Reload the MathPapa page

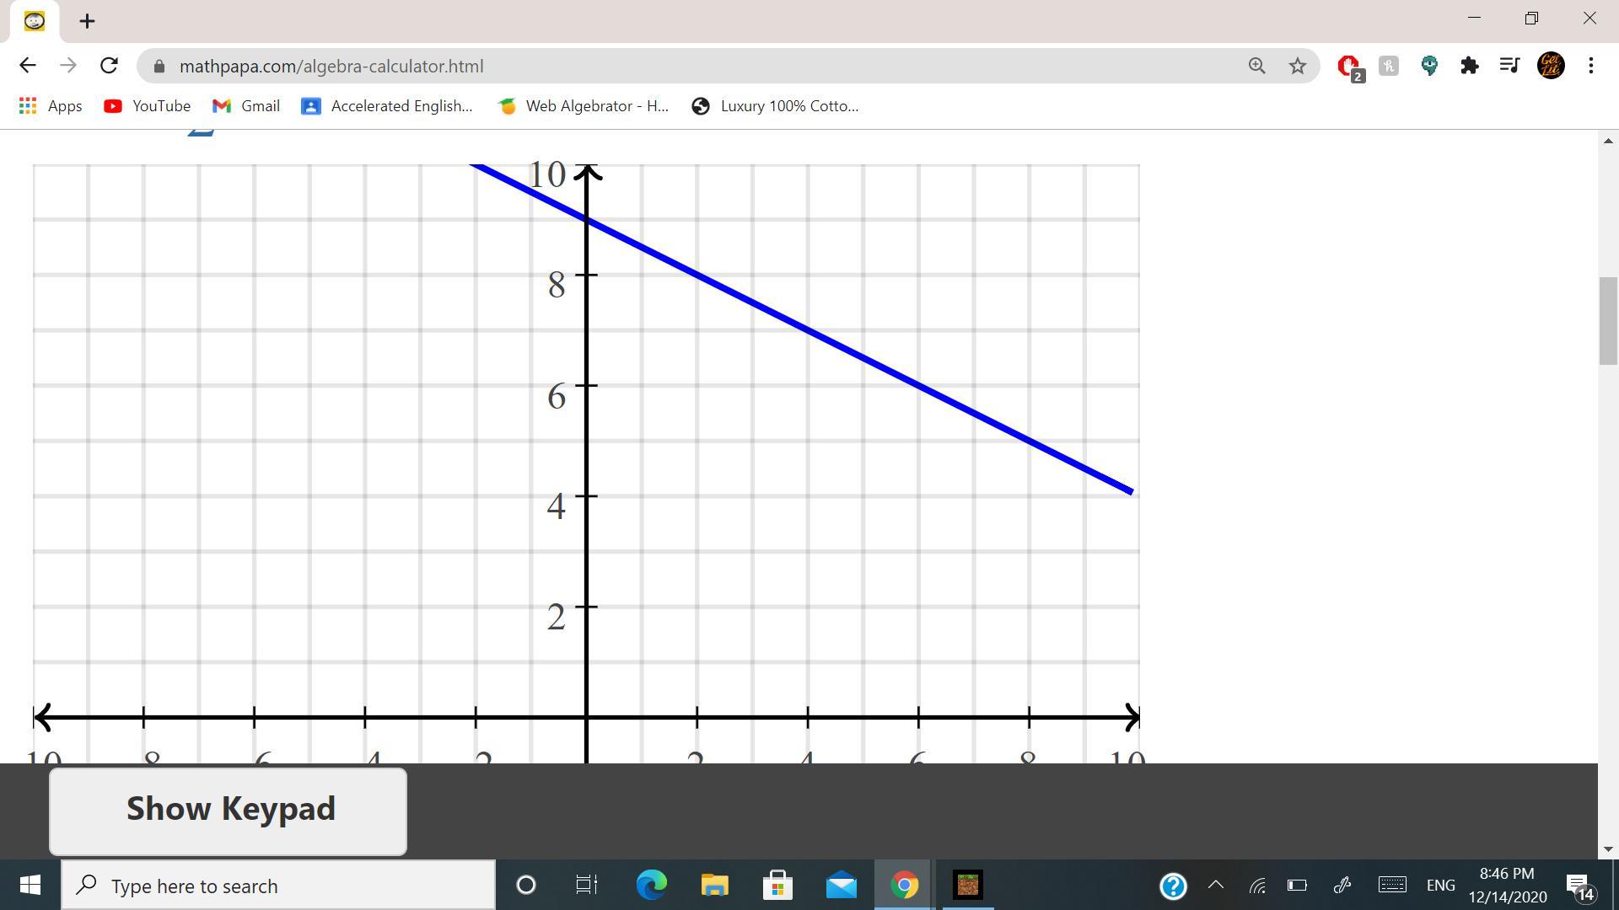coord(109,66)
